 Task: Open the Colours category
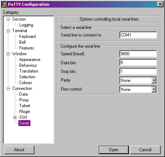pos(26,83)
